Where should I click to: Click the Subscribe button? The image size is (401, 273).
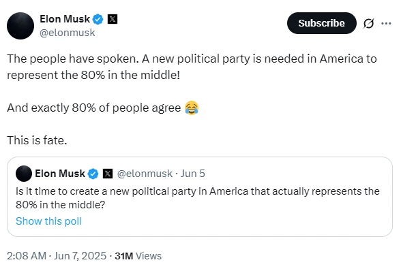pyautogui.click(x=322, y=23)
